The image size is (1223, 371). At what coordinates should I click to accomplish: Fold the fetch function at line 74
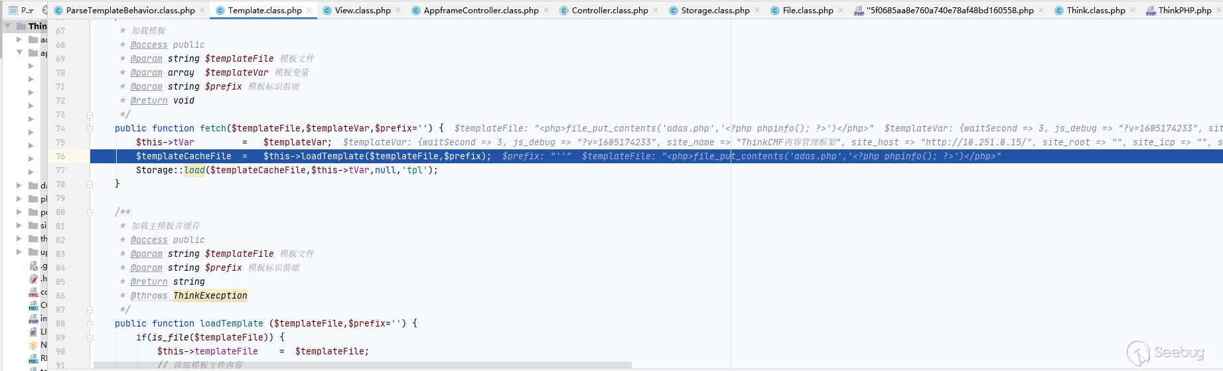click(90, 128)
